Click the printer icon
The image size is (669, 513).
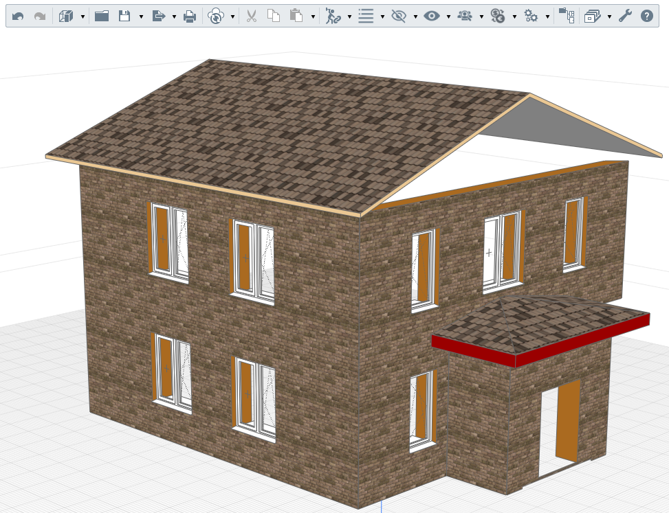[190, 16]
